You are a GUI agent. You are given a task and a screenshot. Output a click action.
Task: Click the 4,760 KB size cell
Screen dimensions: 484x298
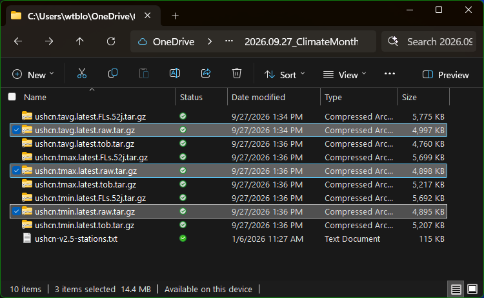coord(429,144)
